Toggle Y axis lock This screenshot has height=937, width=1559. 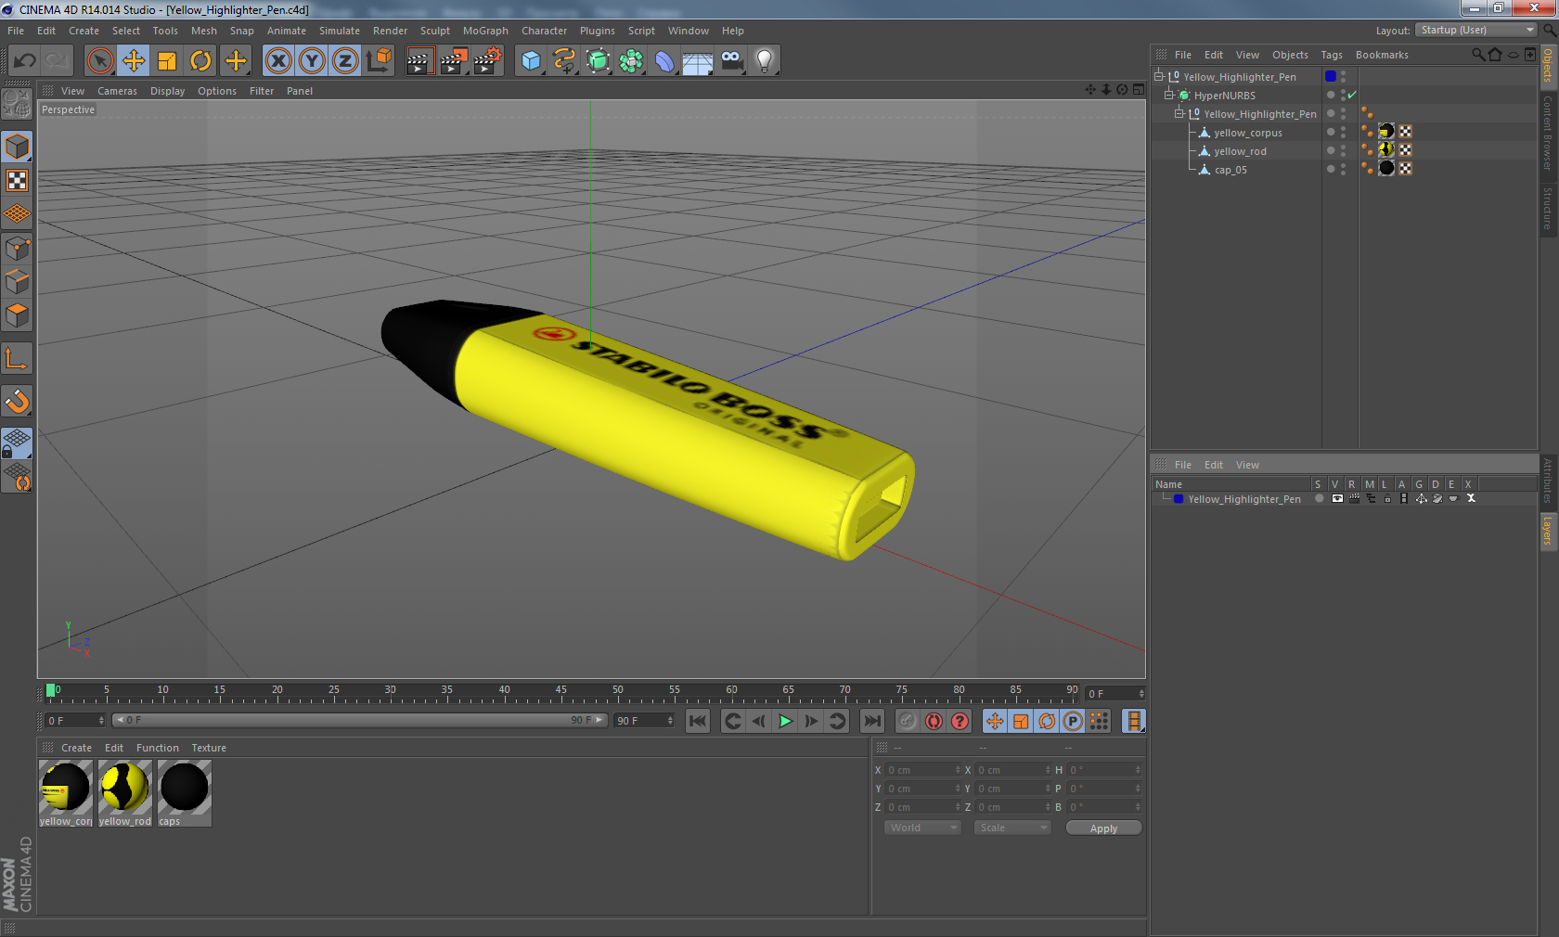(x=312, y=61)
